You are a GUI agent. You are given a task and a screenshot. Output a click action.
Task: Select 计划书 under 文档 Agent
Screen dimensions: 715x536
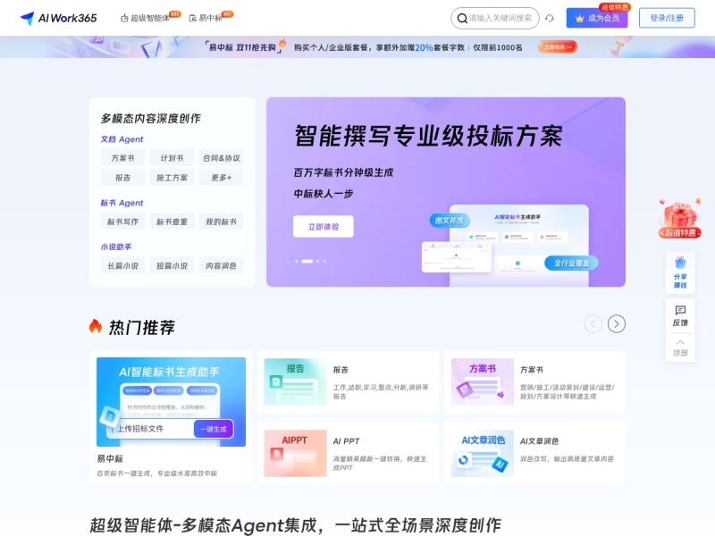pyautogui.click(x=172, y=158)
